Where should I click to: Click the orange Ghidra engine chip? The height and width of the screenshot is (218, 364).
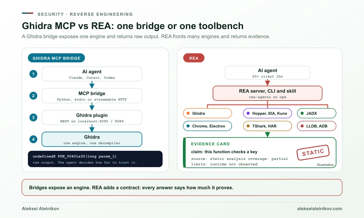click(207, 113)
